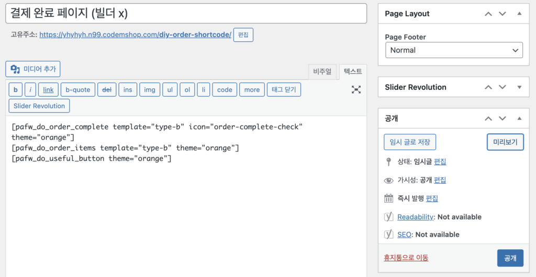
Task: Click the 휴지통으로 이동 link
Action: (406, 258)
